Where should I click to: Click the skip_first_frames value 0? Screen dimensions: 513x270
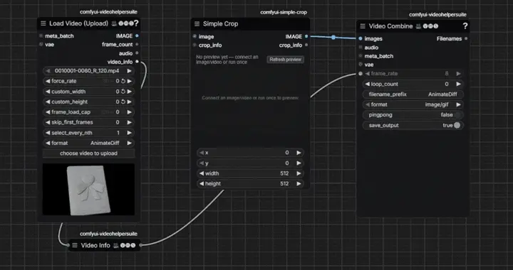pos(118,122)
